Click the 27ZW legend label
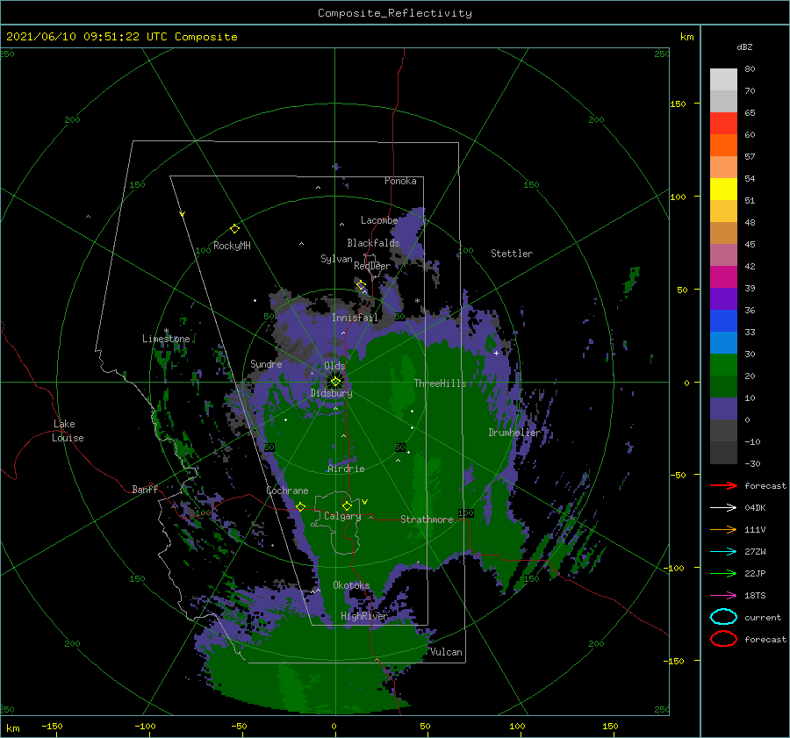Image resolution: width=790 pixels, height=738 pixels. pyautogui.click(x=755, y=552)
